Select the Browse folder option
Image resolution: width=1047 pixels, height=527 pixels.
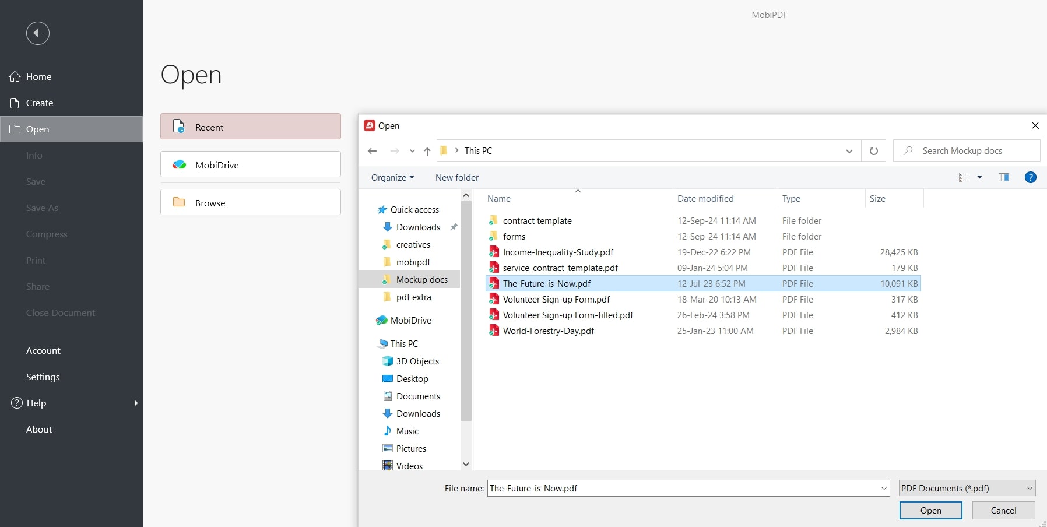[x=250, y=202]
